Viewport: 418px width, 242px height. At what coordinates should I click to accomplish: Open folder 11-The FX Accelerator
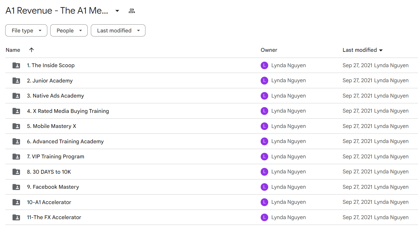pyautogui.click(x=54, y=217)
